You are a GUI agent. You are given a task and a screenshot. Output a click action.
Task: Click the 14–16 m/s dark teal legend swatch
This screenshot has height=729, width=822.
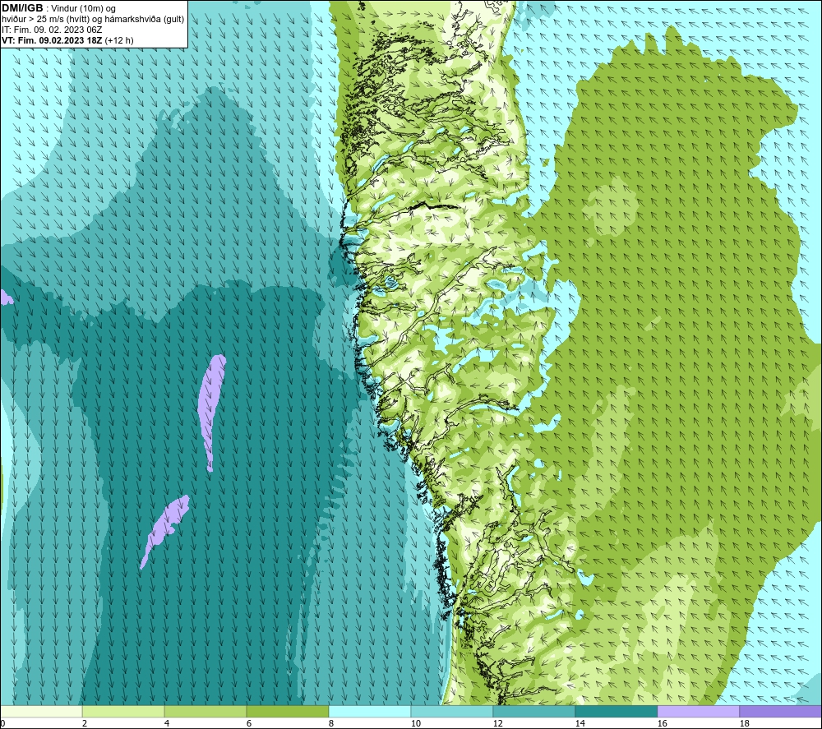(x=616, y=711)
